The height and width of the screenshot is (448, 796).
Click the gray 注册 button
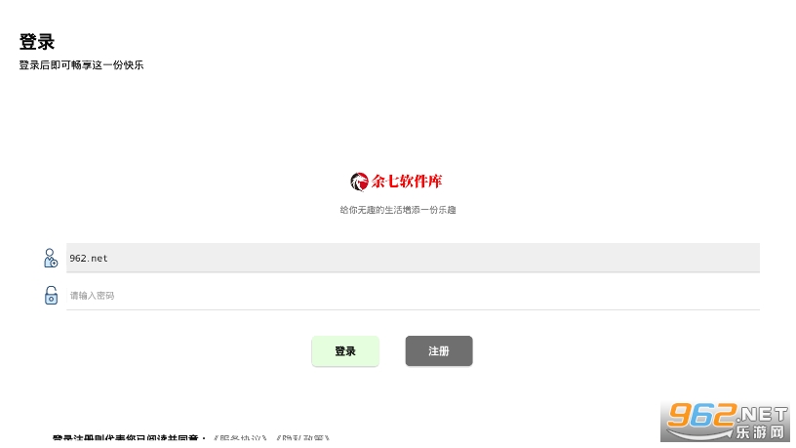(439, 351)
